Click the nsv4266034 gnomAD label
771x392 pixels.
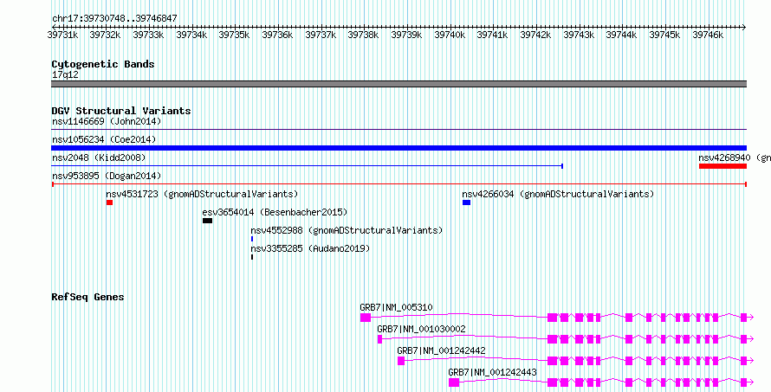point(558,194)
